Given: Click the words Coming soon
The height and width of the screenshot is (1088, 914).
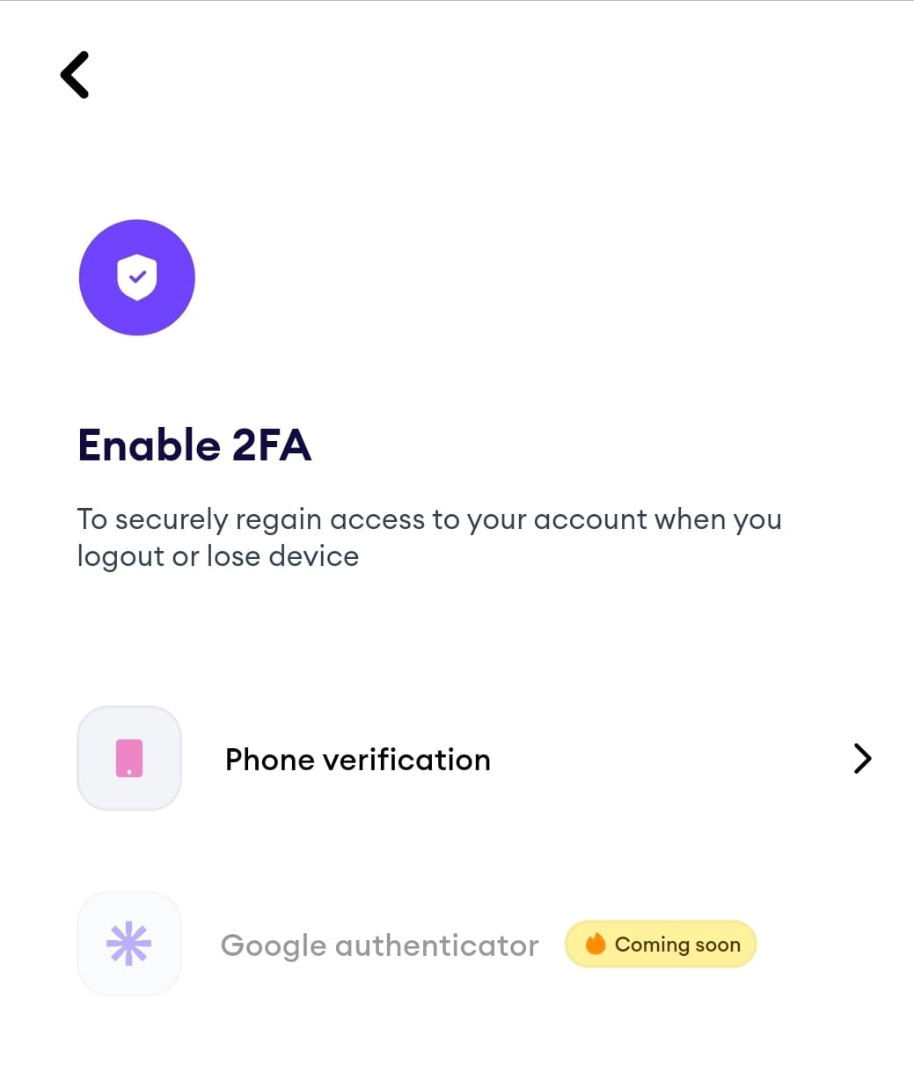Looking at the screenshot, I should click(677, 945).
